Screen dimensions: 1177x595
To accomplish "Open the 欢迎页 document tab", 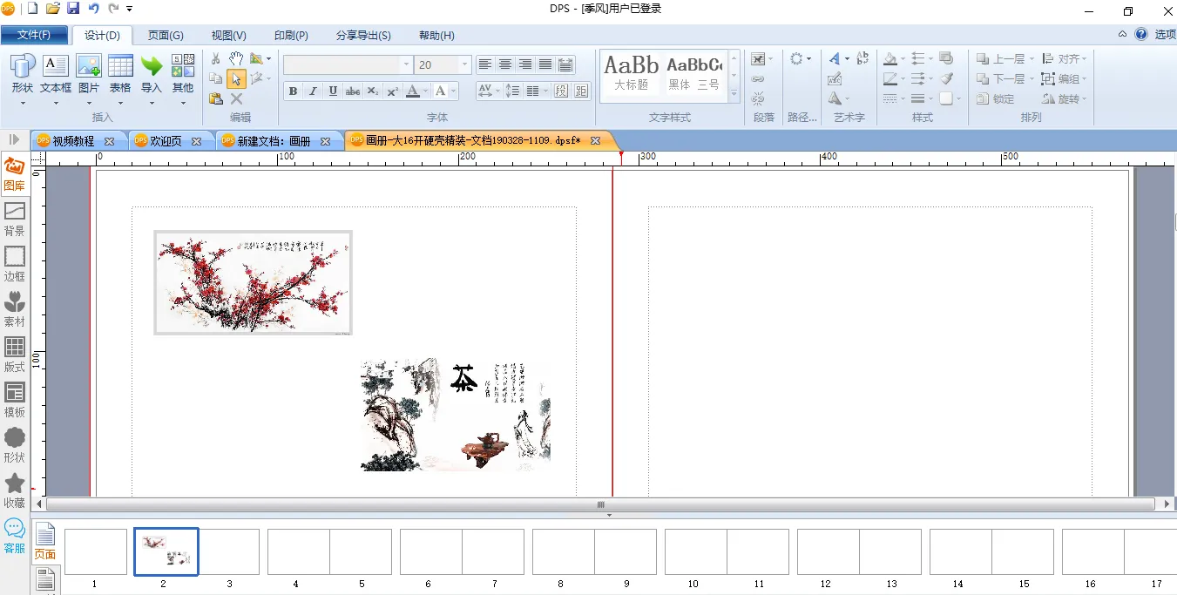I will pyautogui.click(x=166, y=141).
